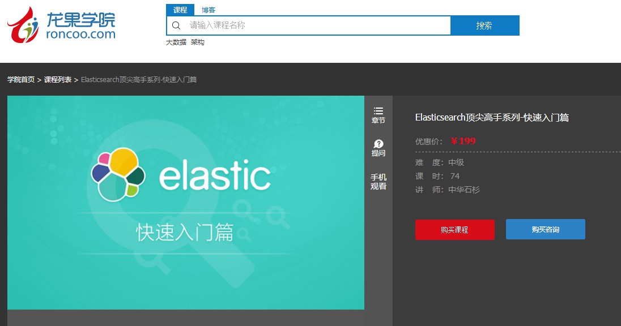This screenshot has height=326, width=621.
Task: Click the ¥199 price text
Action: (x=463, y=141)
